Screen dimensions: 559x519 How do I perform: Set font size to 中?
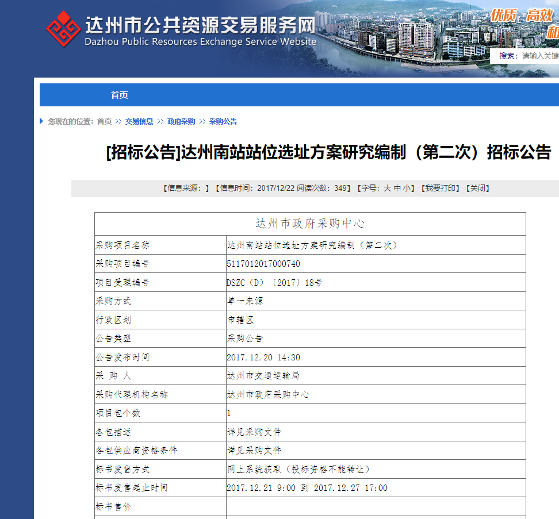click(x=397, y=188)
